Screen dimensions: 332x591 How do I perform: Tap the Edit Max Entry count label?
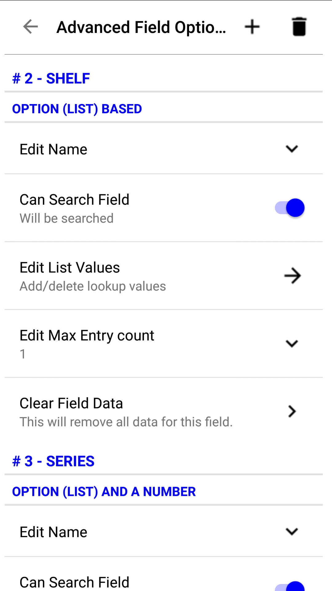(x=87, y=336)
